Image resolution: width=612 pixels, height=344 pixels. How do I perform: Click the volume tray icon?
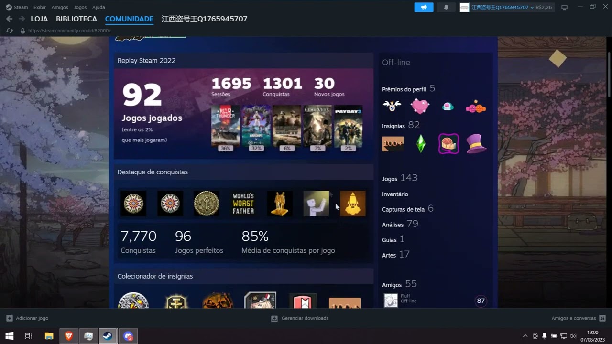coord(573,336)
